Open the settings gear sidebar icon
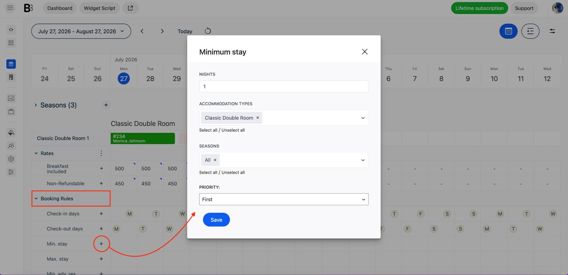Viewport: 568px width, 275px height. click(x=11, y=159)
